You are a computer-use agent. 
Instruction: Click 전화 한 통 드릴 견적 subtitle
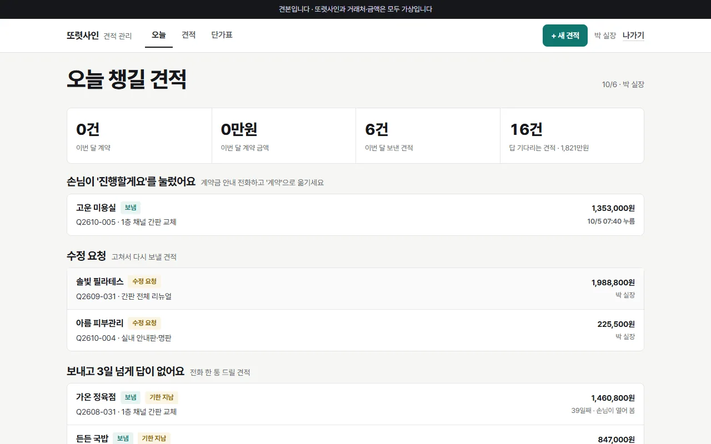point(220,372)
